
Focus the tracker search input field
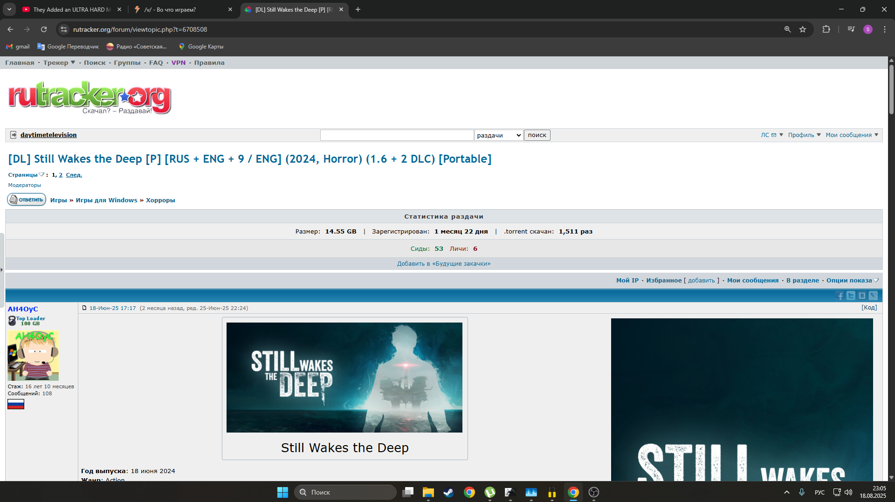[x=397, y=135]
